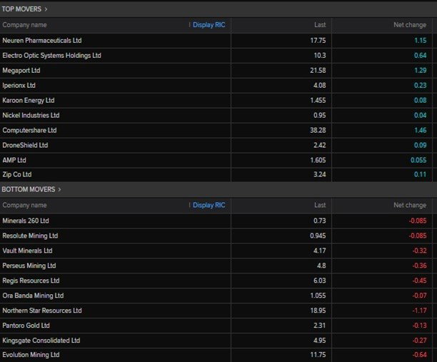This screenshot has height=362, width=437.
Task: Click Pantoro Gold net change -0.13
Action: (x=419, y=326)
